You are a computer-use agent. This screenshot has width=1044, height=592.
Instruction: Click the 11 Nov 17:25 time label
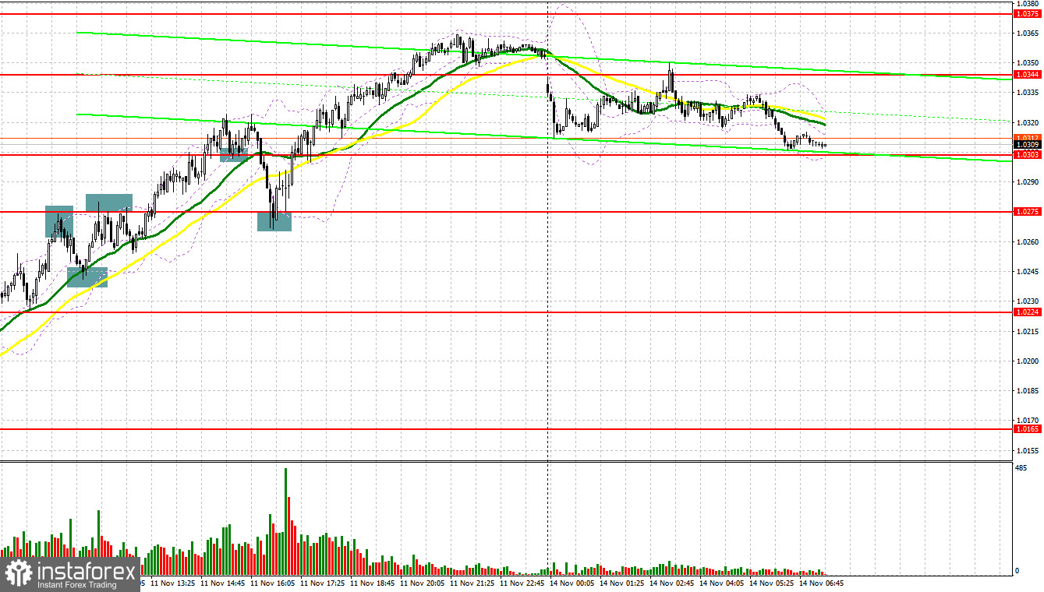click(x=324, y=583)
